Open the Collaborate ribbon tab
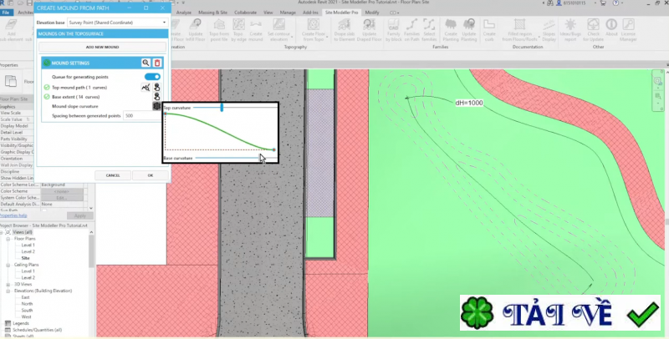 [244, 13]
